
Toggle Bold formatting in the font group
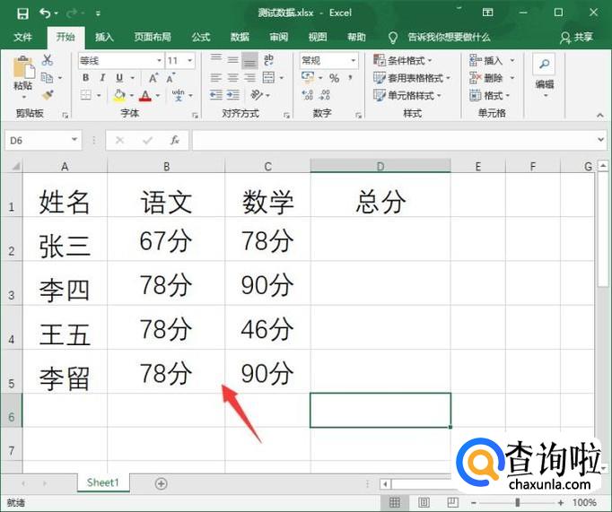tap(86, 78)
